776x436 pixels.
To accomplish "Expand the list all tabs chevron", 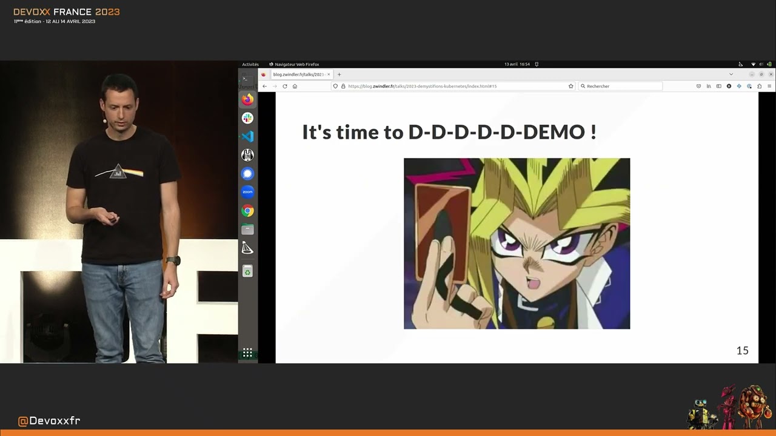I will 731,74.
